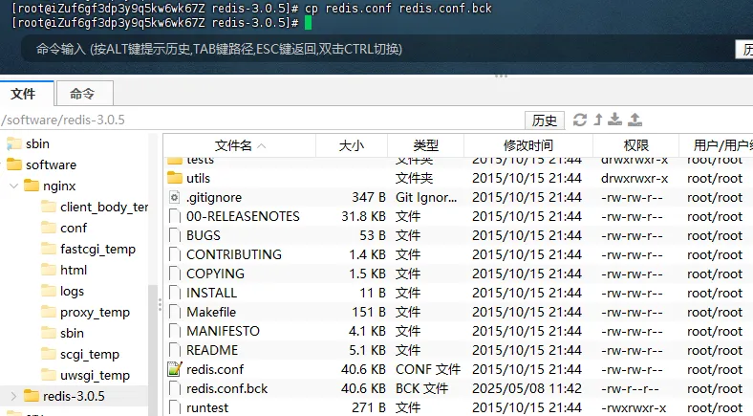Select client_body_temp folder in tree
753x416 pixels.
(104, 207)
